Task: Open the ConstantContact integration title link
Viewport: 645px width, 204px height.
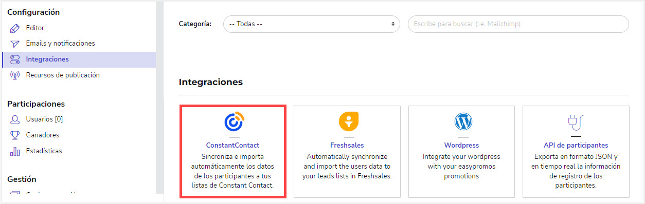Action: (232, 146)
